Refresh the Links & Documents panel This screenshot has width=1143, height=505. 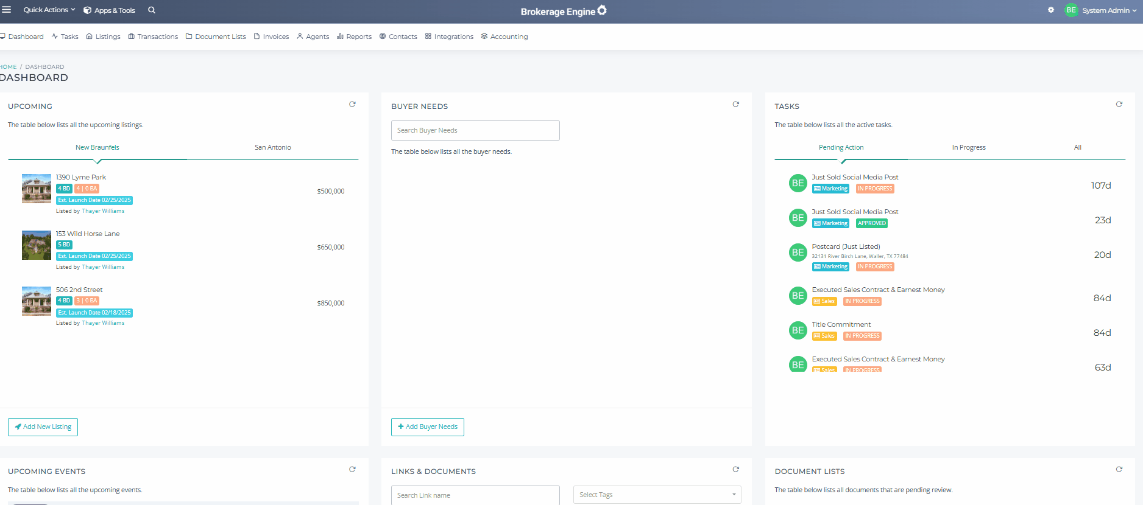[736, 470]
